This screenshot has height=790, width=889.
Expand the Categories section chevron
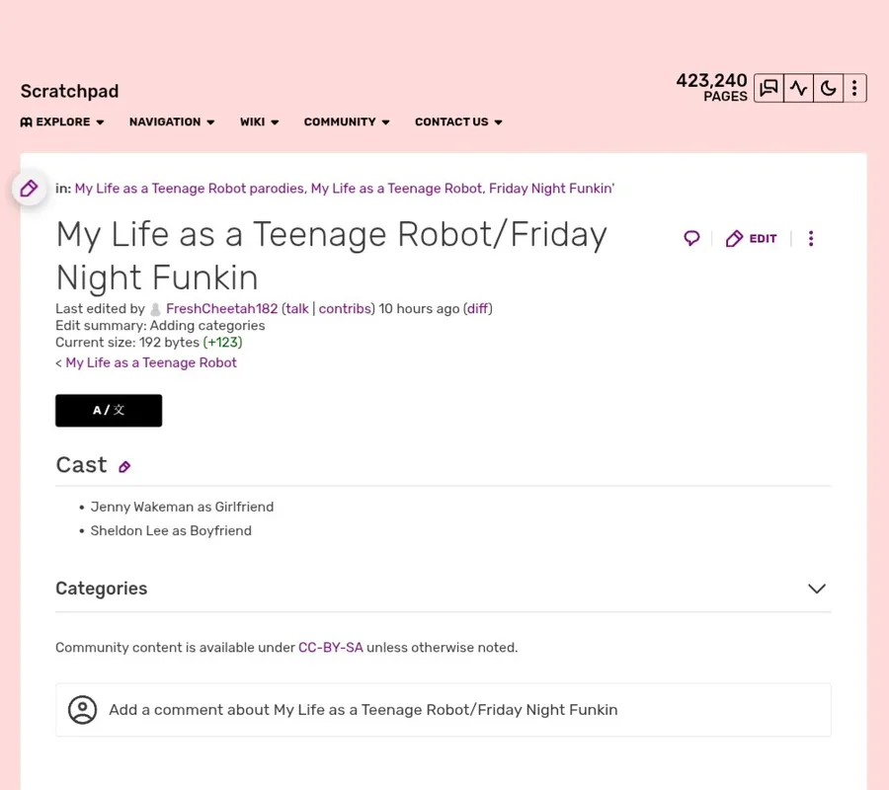point(816,589)
